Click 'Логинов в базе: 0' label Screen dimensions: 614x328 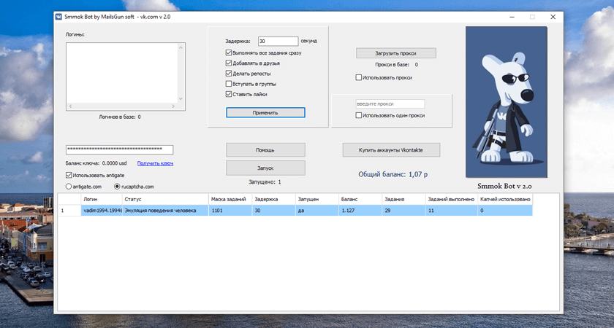pos(120,117)
